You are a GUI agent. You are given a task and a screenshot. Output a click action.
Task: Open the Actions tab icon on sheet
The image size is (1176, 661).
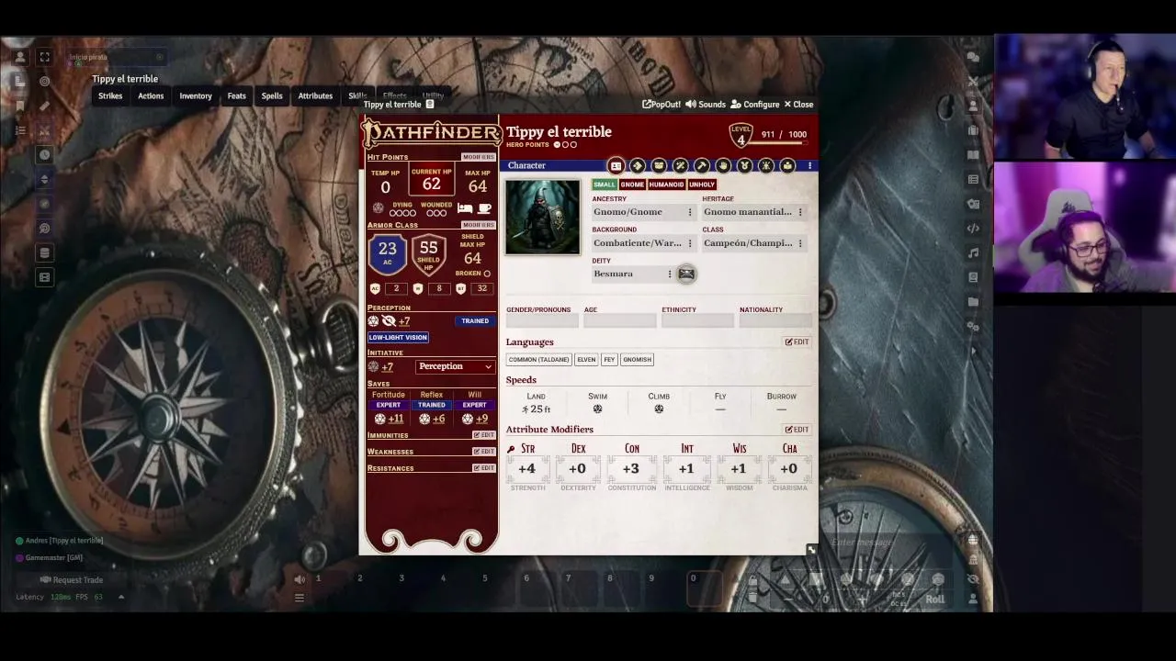point(637,165)
